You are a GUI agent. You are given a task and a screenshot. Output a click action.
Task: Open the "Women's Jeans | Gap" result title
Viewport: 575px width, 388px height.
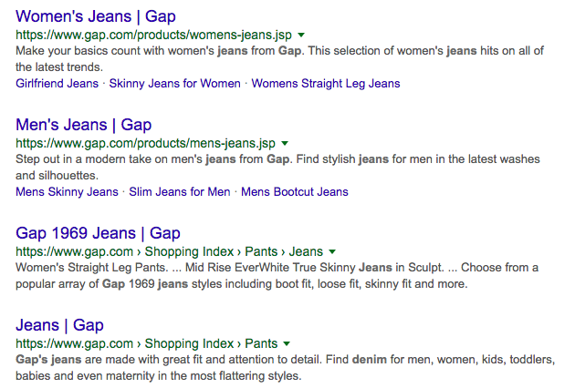pos(96,16)
